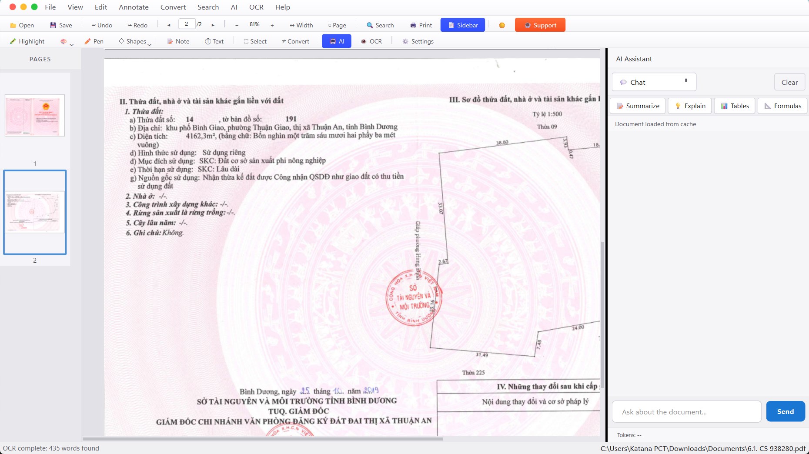Clear the AI Assistant conversation
This screenshot has width=809, height=454.
click(x=789, y=82)
